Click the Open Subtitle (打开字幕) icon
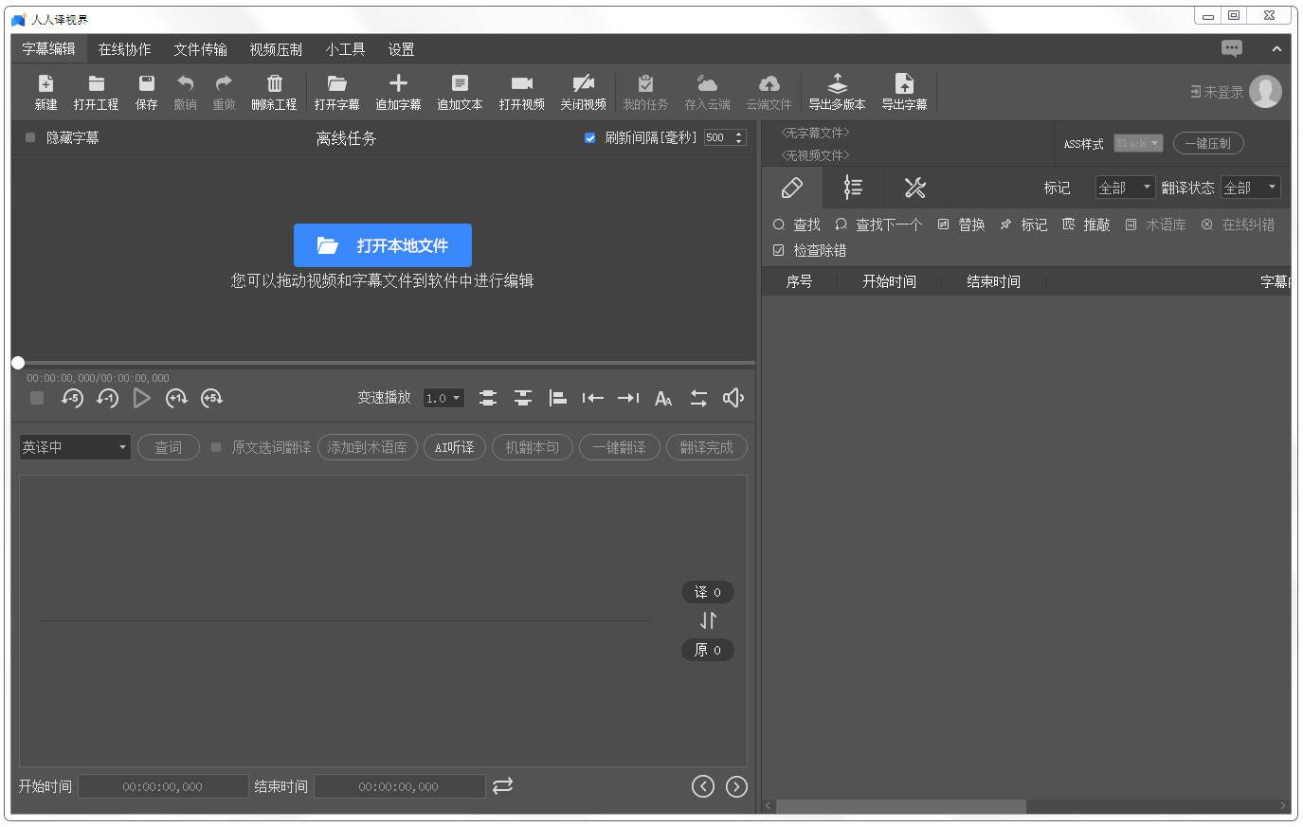The height and width of the screenshot is (827, 1303). tap(336, 84)
